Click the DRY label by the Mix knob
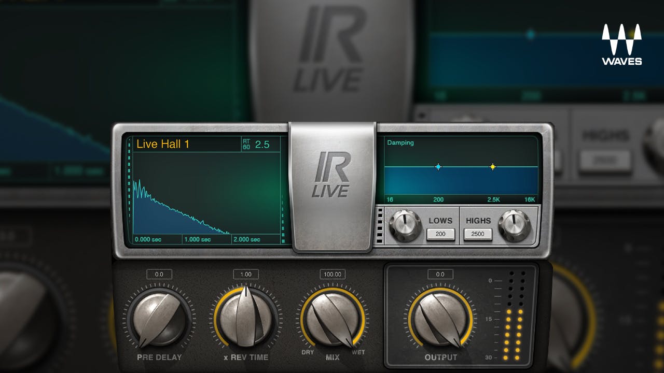Viewport: 664px width, 373px height. [308, 352]
